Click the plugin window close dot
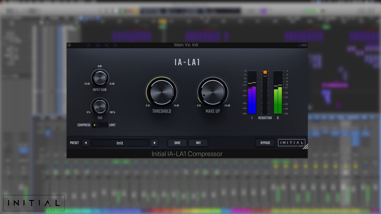 (x=69, y=45)
